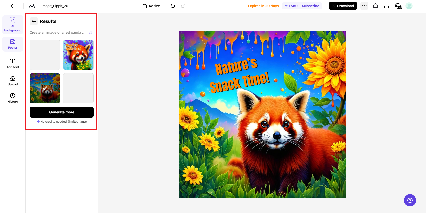Open the three-dot more options menu
The width and height of the screenshot is (426, 213).
pos(364,6)
